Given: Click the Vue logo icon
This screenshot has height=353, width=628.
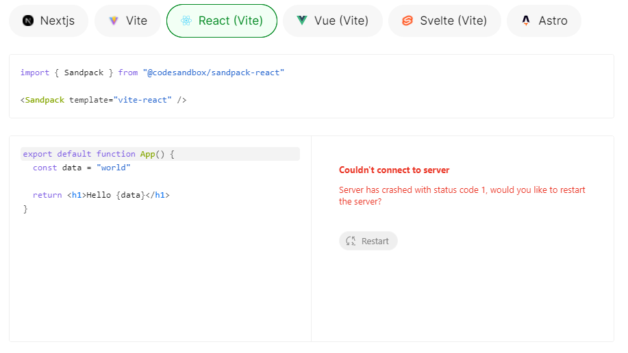Looking at the screenshot, I should tap(302, 21).
